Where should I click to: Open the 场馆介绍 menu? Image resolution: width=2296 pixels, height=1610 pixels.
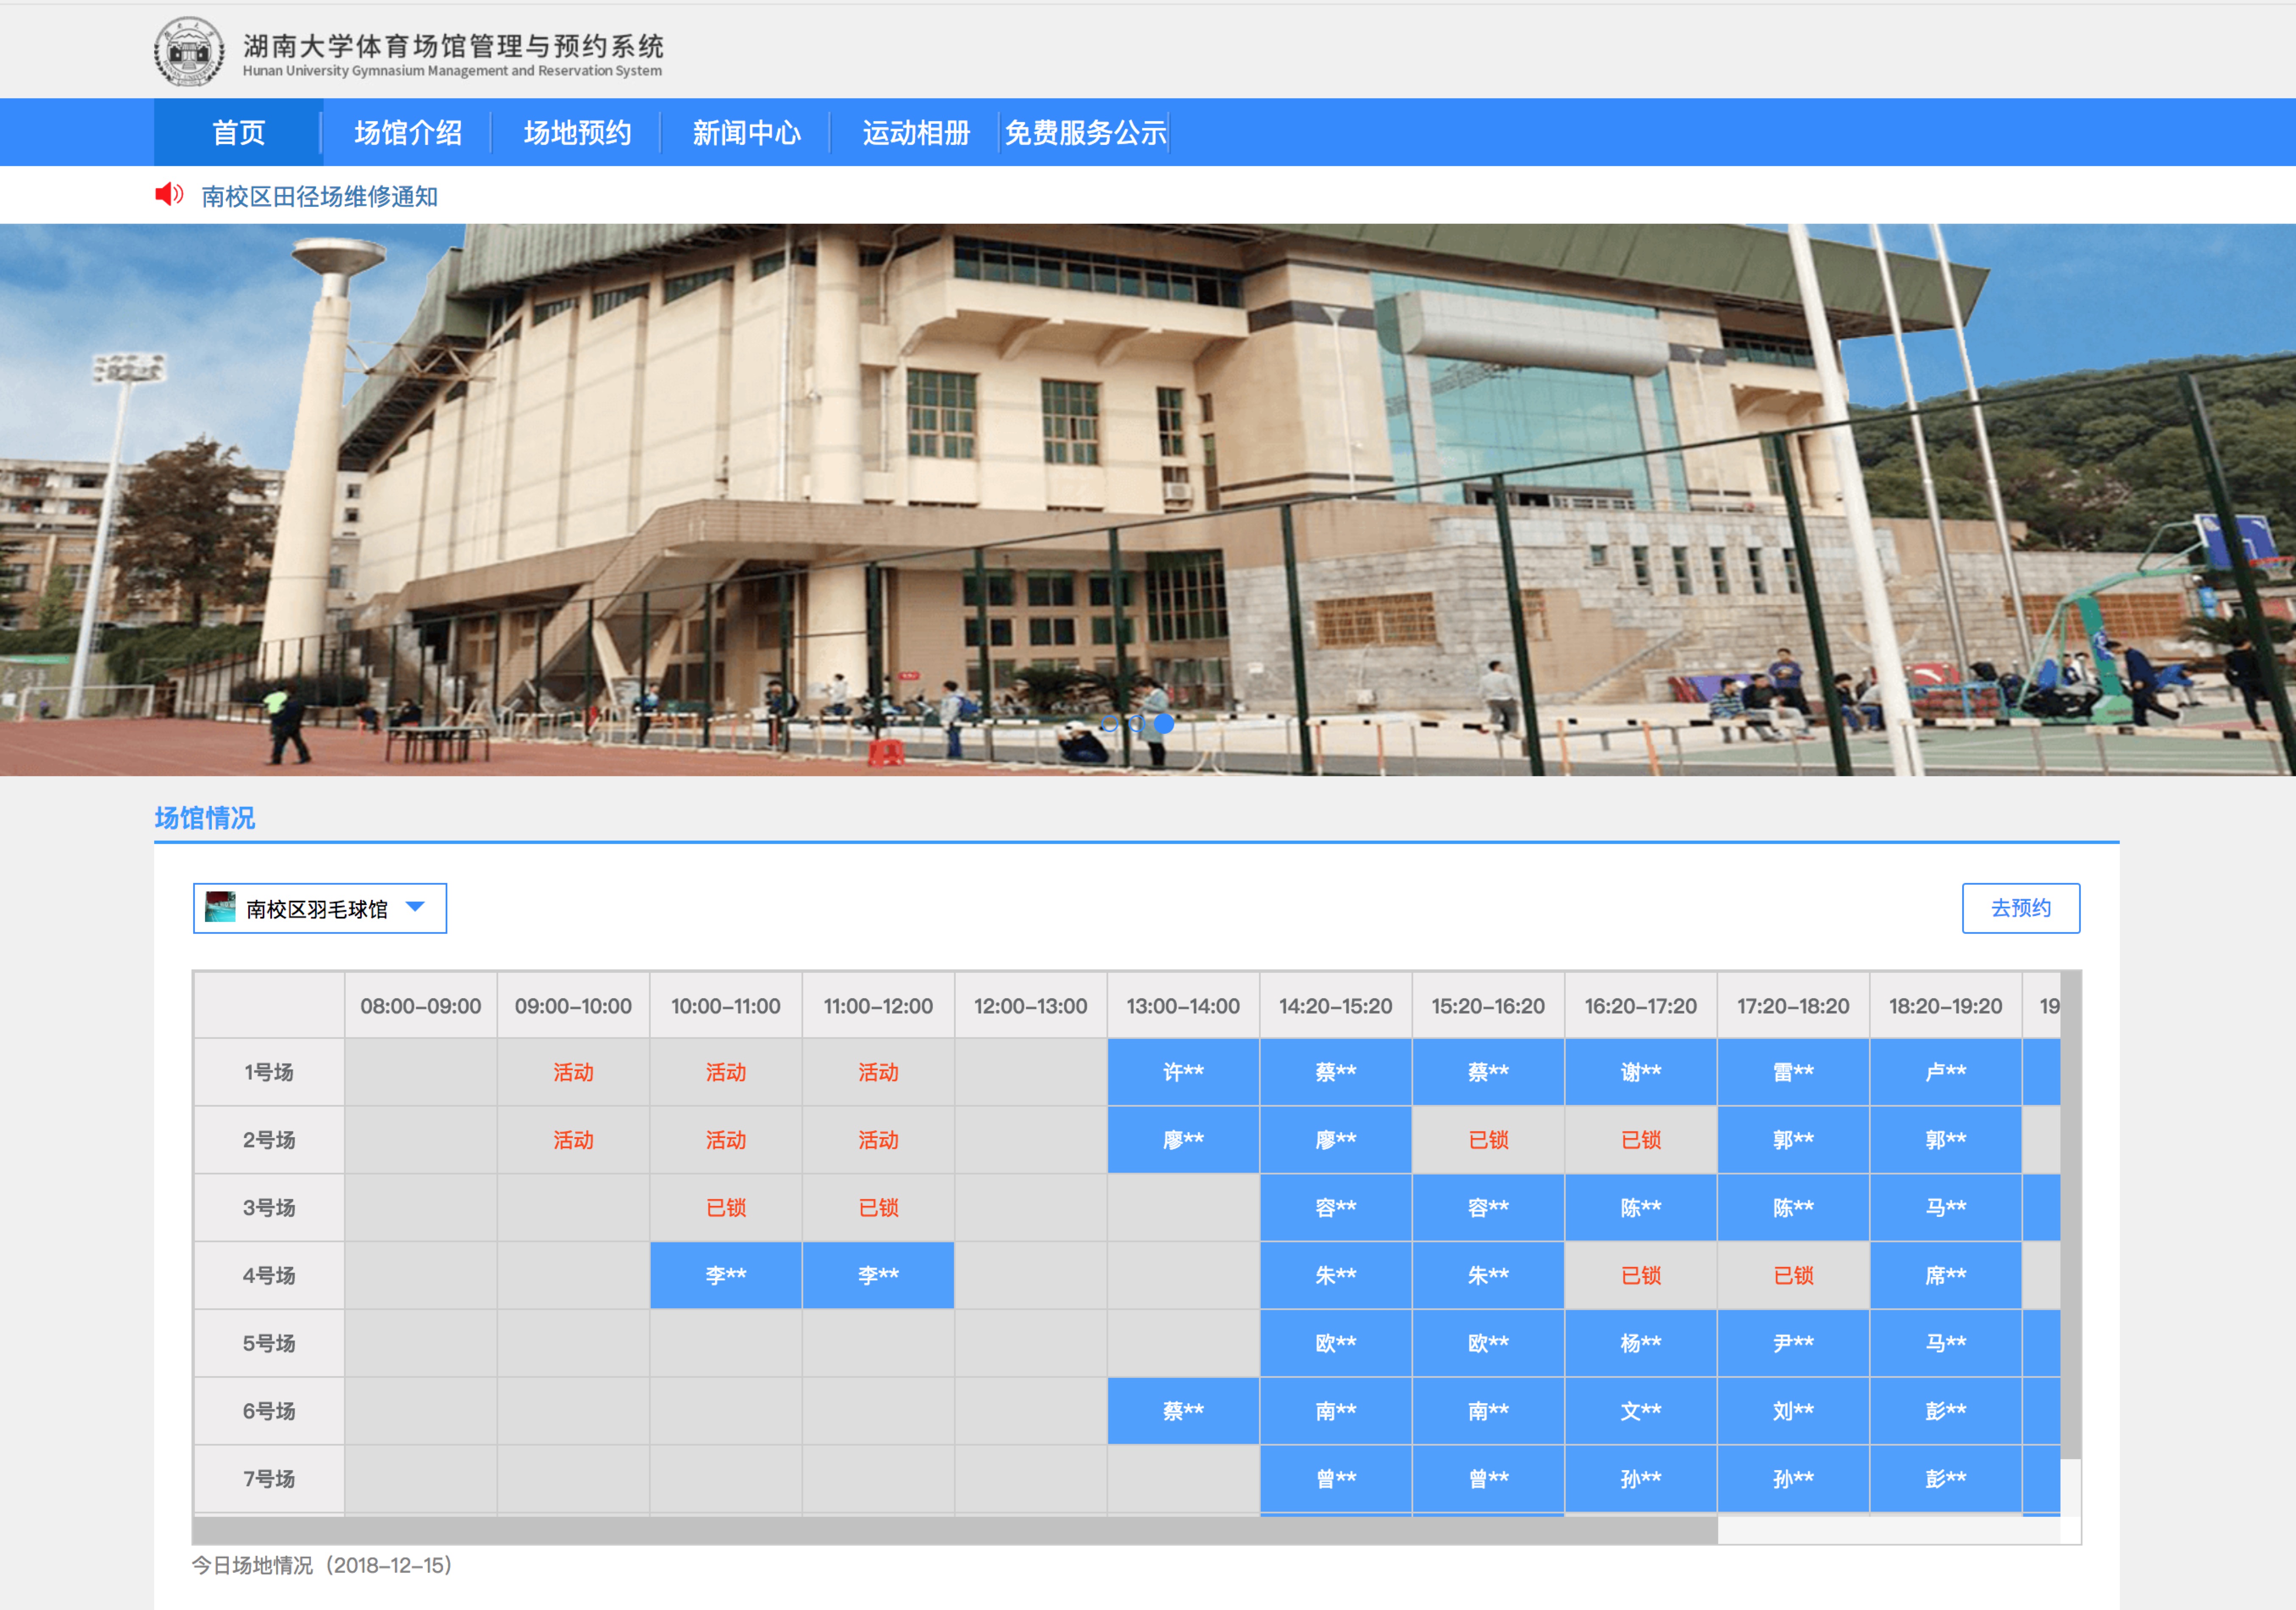[407, 133]
